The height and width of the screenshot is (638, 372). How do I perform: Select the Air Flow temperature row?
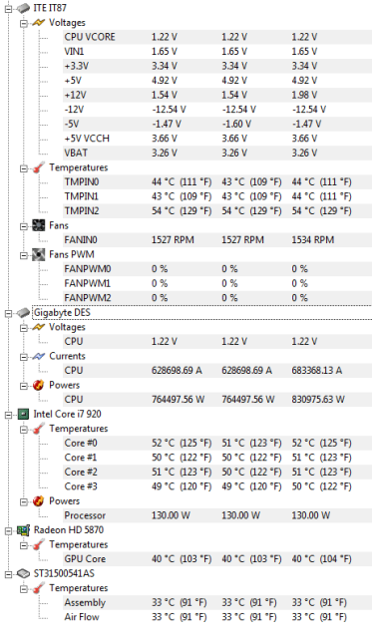[x=217, y=617]
